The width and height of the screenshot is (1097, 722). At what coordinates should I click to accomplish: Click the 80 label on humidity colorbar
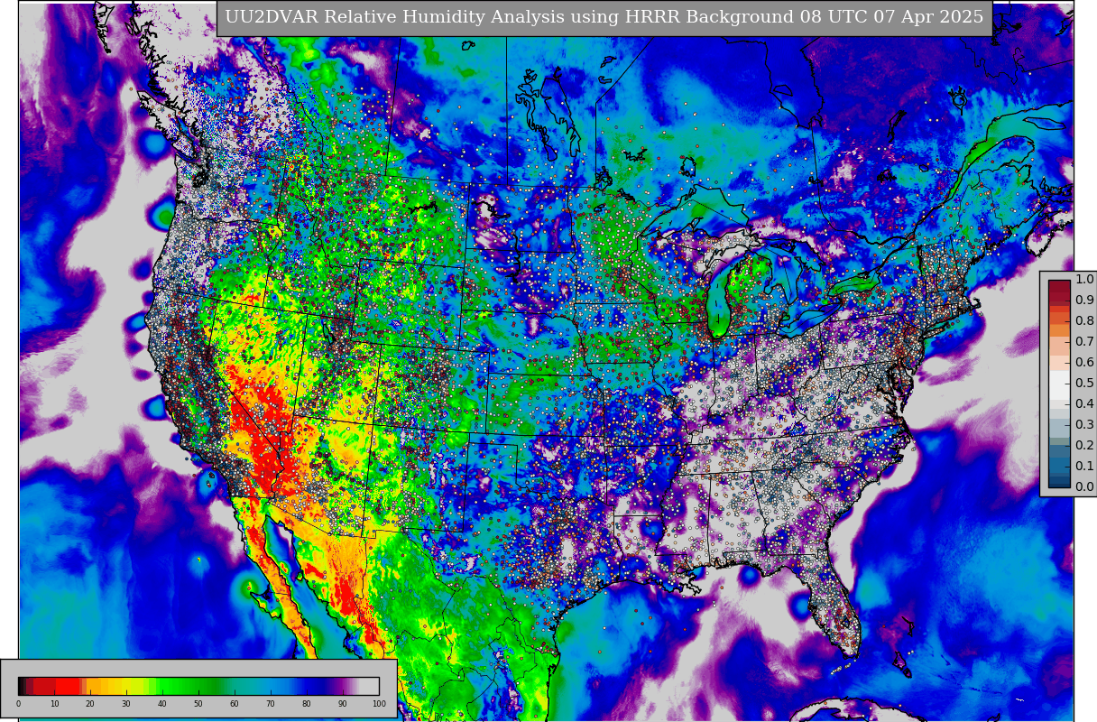coord(307,703)
